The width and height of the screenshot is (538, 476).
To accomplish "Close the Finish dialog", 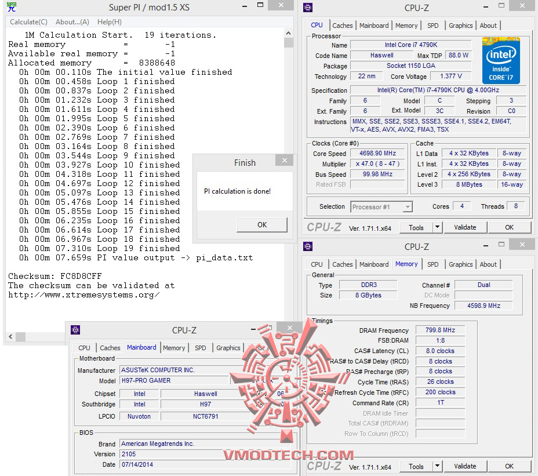I will [285, 160].
